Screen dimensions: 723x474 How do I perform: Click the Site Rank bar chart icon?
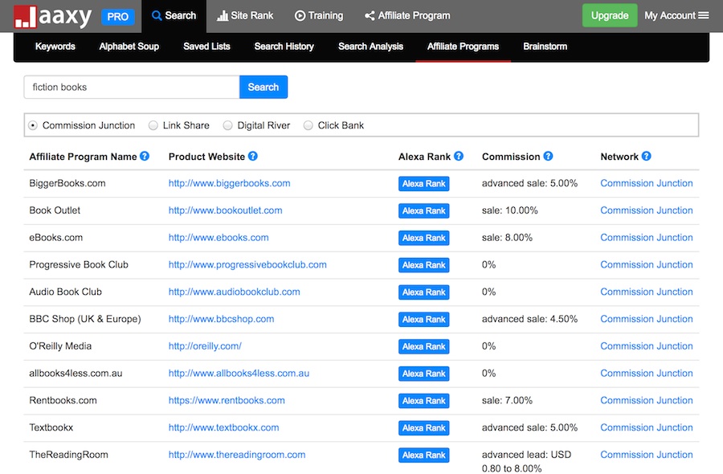coord(223,16)
